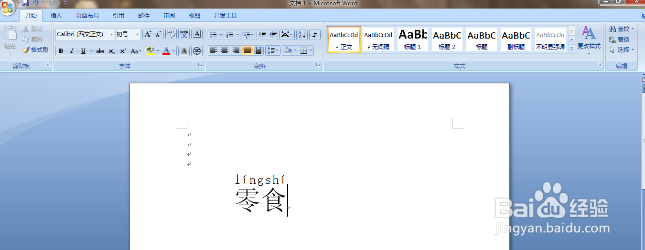Apply Character Shading icon
The width and height of the screenshot is (645, 250).
(x=184, y=51)
